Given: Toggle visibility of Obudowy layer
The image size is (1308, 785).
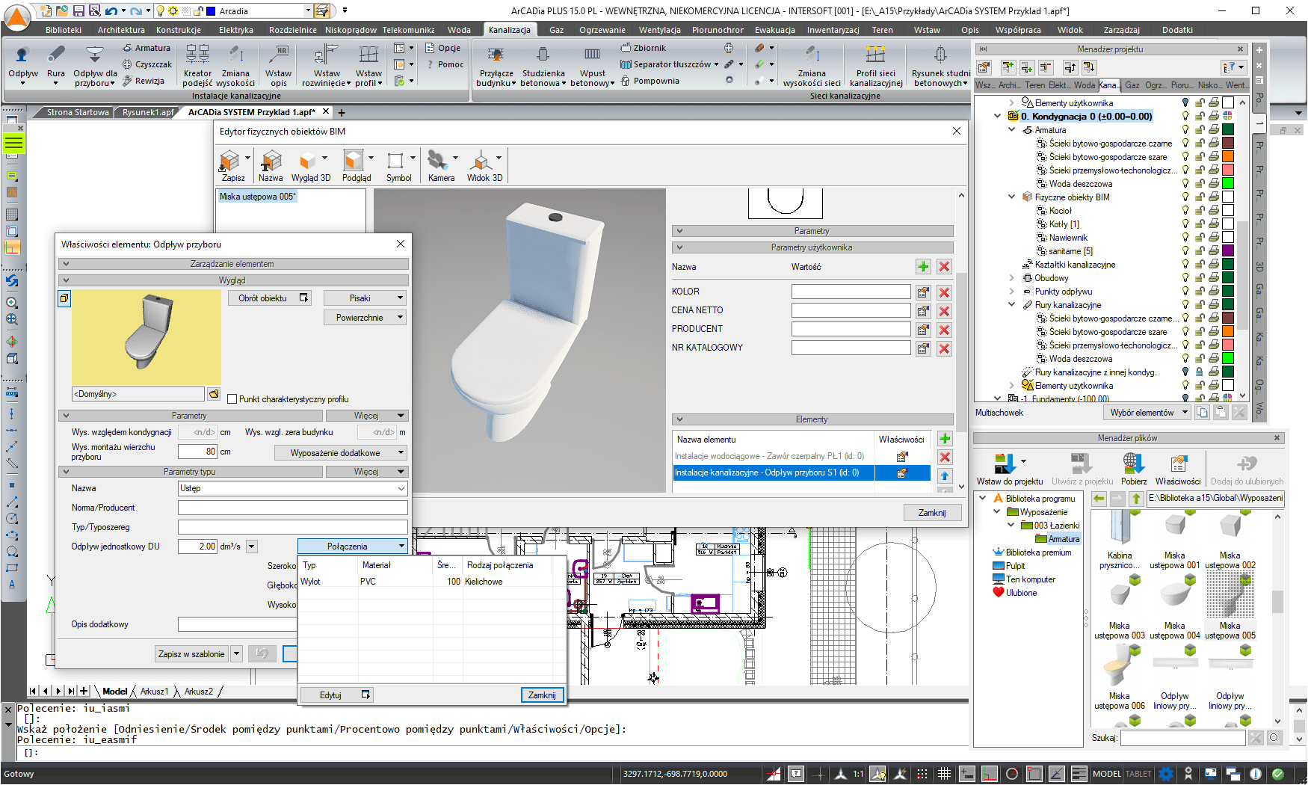Looking at the screenshot, I should pos(1185,278).
